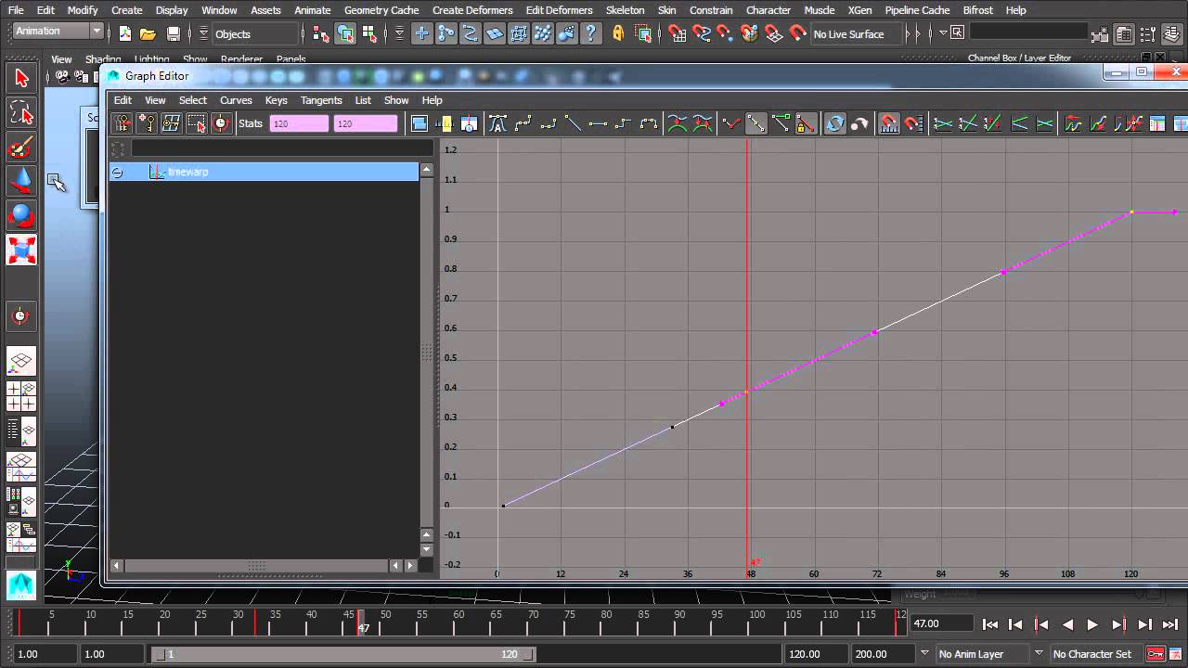Toggle the Lock Selection icon
This screenshot has height=668, width=1188.
tap(618, 33)
